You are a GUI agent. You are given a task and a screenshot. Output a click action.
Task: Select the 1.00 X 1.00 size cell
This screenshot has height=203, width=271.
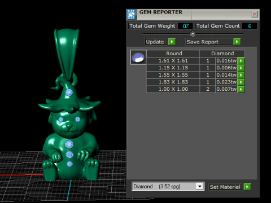coord(173,89)
